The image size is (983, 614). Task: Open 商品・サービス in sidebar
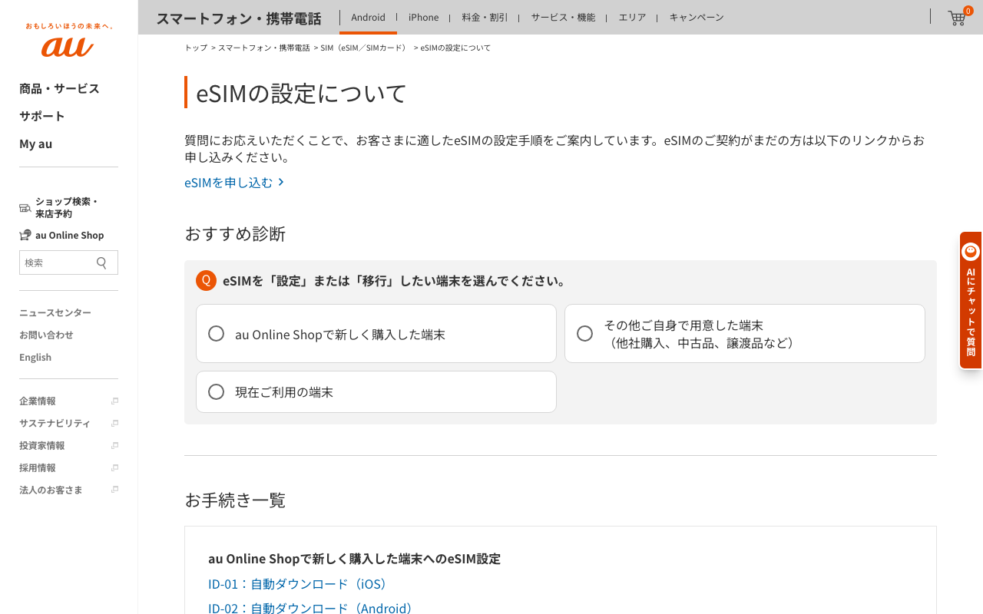[x=59, y=88]
